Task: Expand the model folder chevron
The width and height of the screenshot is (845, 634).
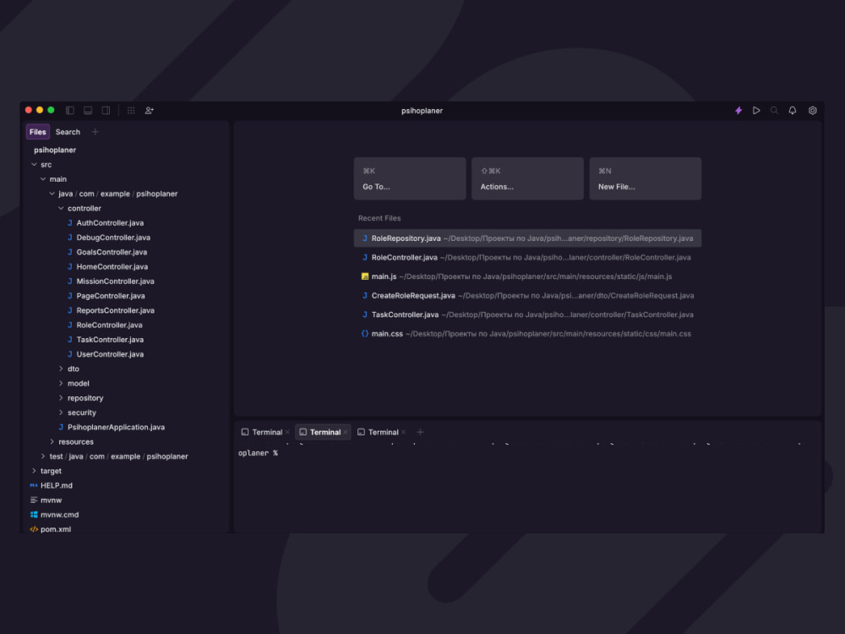Action: pyautogui.click(x=61, y=383)
